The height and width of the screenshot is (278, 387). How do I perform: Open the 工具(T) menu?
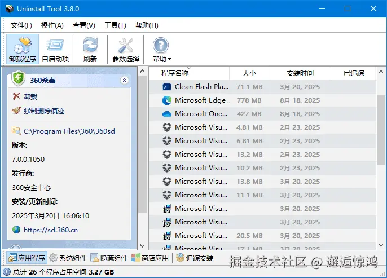pos(115,25)
